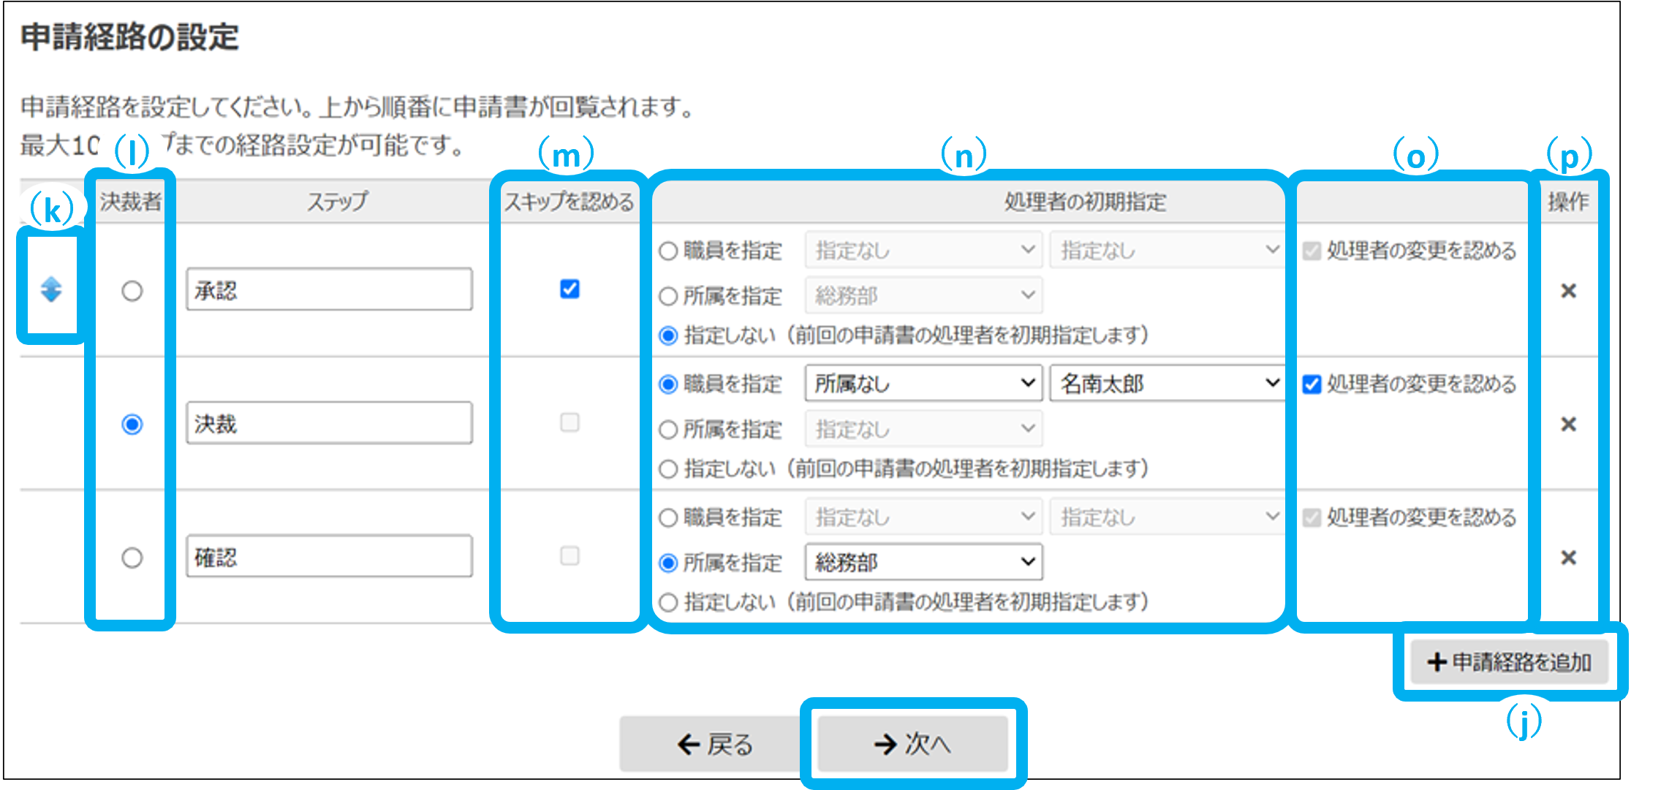Viewport: 1680px width, 790px height.
Task: Expand the 総務部 dropdown in the 確認 row
Action: point(923,562)
